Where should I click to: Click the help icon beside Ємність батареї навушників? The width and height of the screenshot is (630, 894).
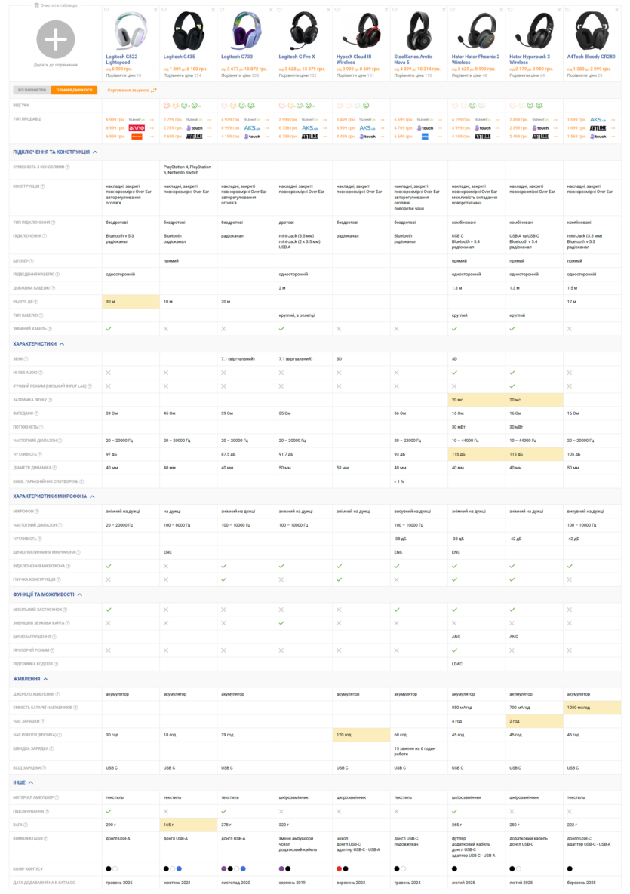(x=75, y=708)
